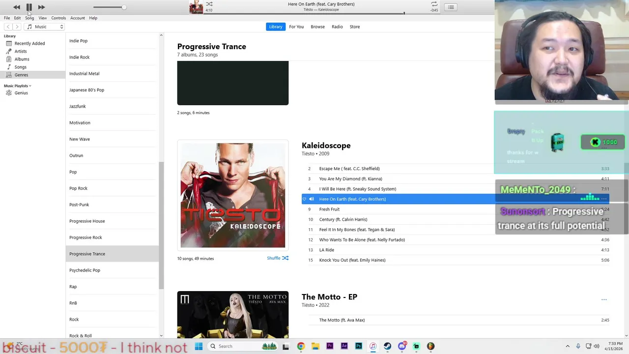This screenshot has width=629, height=354.
Task: Select the Escape Me track
Action: [x=349, y=169]
